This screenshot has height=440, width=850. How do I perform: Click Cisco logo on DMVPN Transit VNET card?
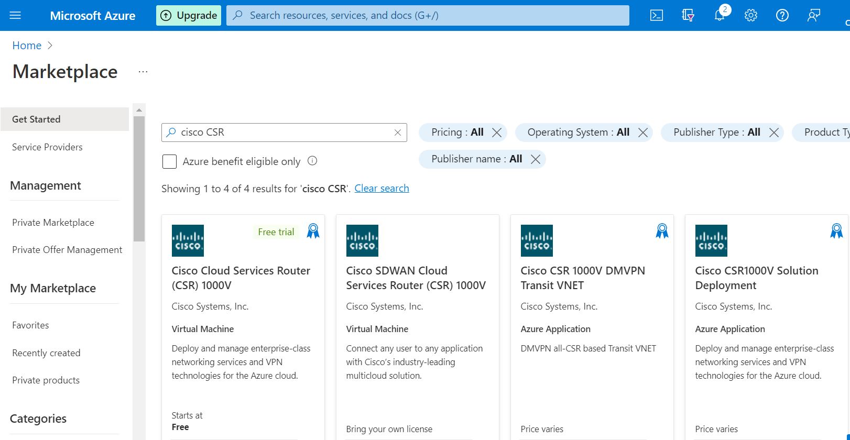537,240
